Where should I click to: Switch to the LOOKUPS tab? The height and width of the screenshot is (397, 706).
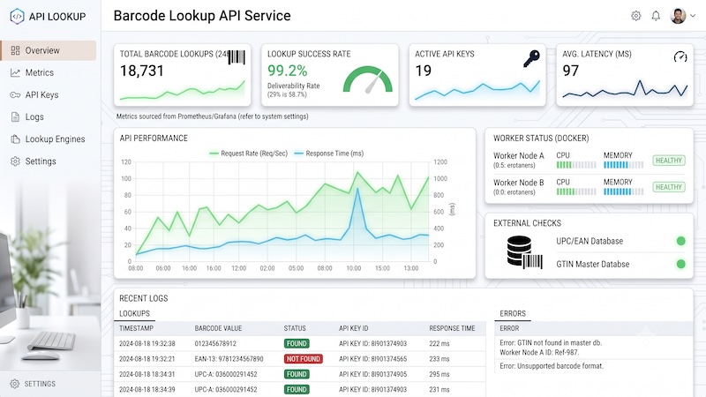(135, 313)
